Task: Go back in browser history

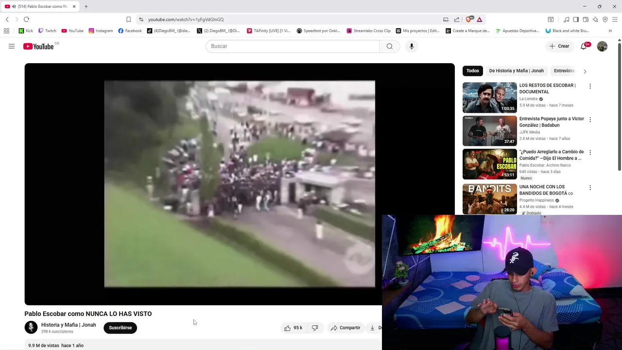Action: tap(7, 19)
